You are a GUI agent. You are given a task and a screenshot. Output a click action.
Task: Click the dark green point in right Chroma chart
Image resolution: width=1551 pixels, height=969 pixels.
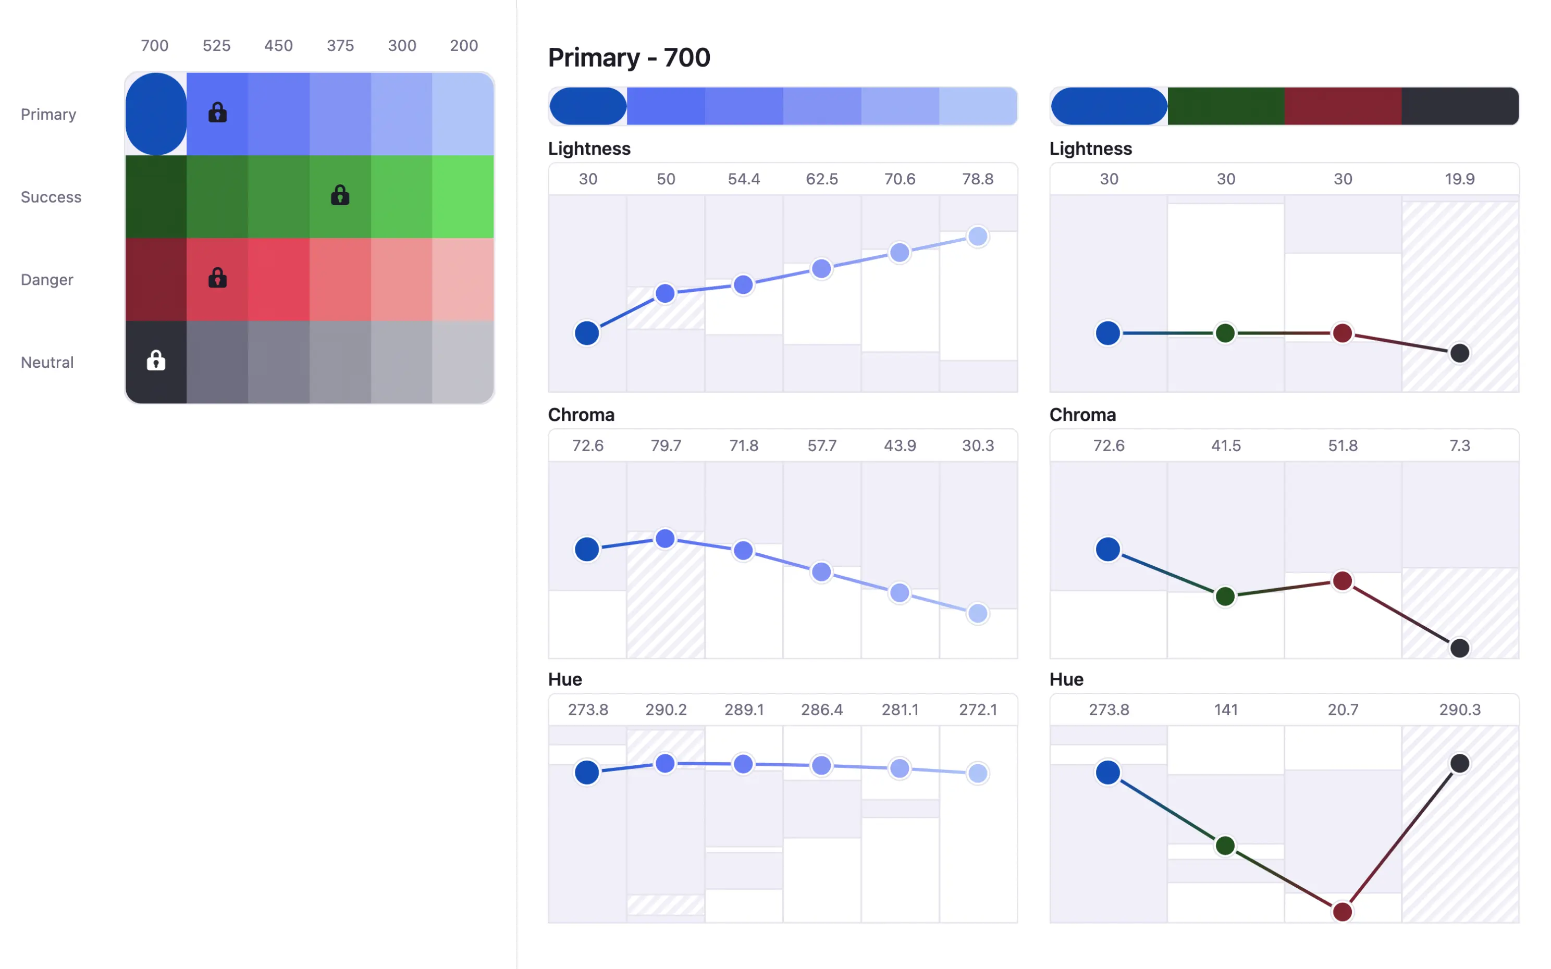click(x=1225, y=596)
